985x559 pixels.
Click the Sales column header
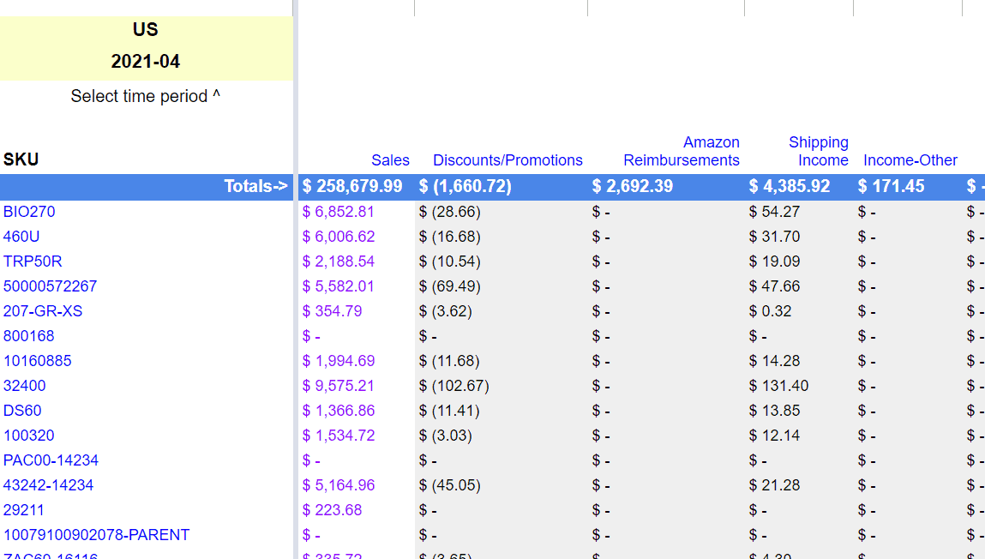tap(390, 160)
